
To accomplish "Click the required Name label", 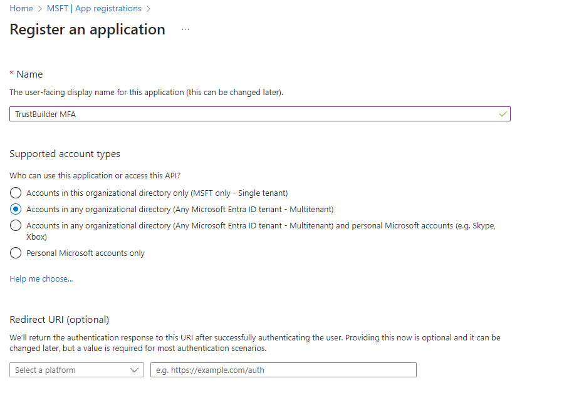I will tap(26, 74).
